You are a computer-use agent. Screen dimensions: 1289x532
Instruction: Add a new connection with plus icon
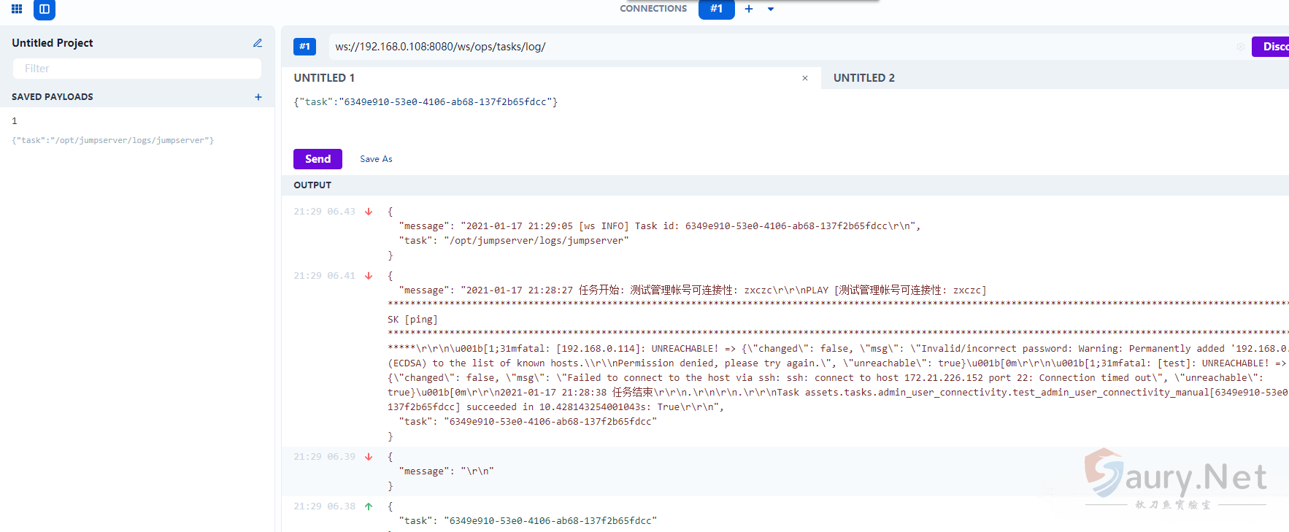point(749,9)
